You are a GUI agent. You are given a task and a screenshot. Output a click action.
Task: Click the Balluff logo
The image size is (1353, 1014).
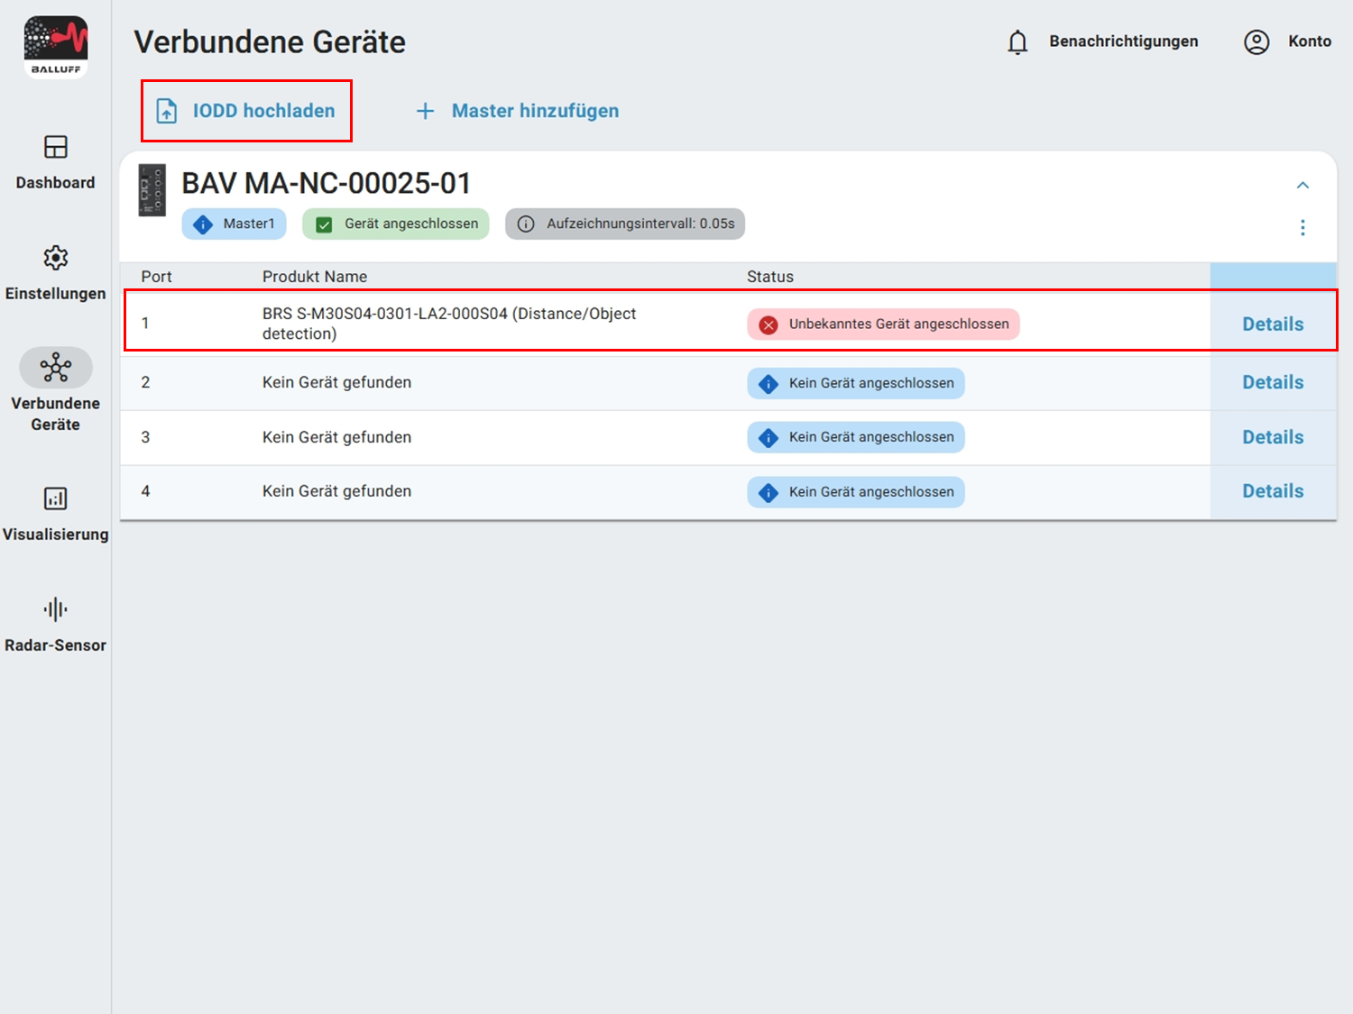click(x=56, y=45)
